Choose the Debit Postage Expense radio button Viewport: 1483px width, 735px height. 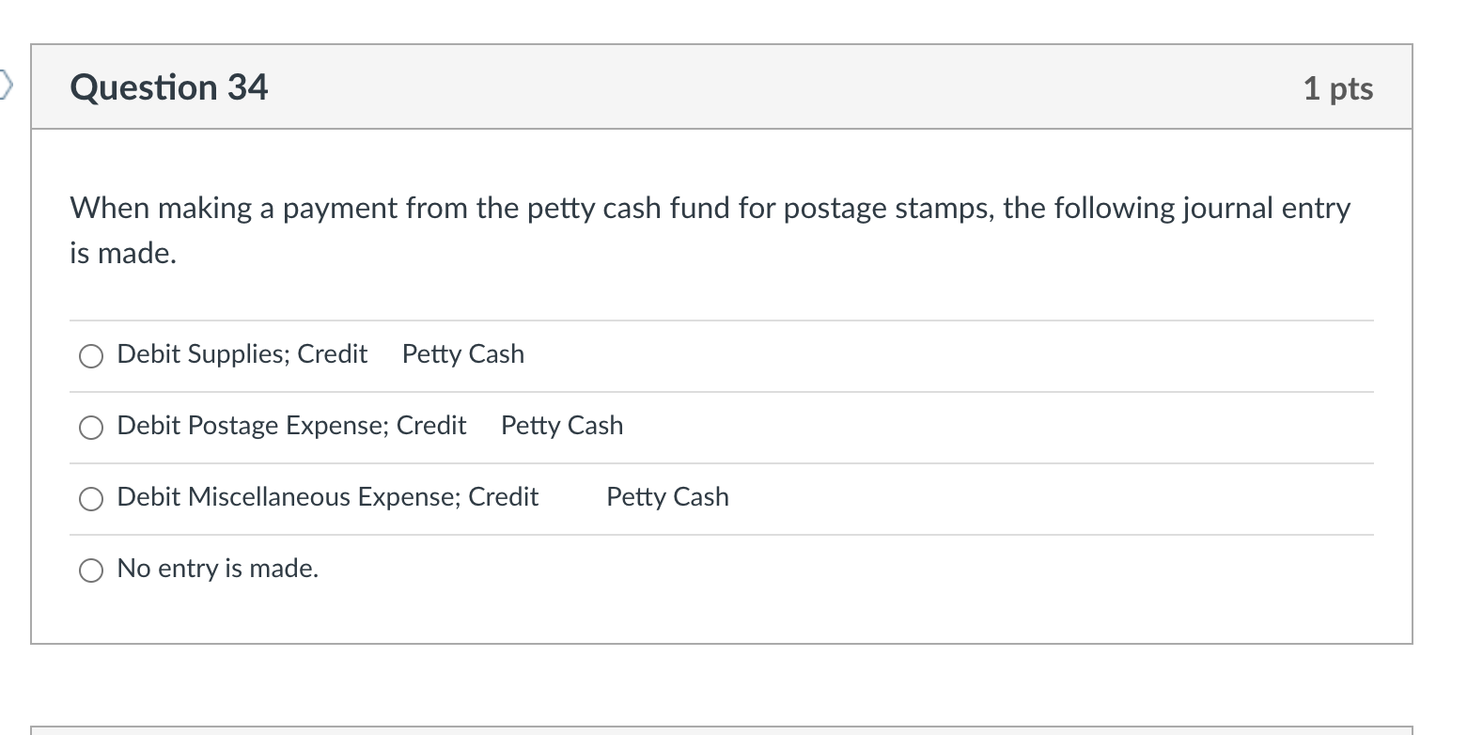[91, 427]
